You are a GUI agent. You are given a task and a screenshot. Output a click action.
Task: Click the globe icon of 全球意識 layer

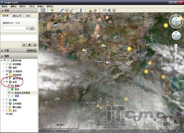pos(10,103)
